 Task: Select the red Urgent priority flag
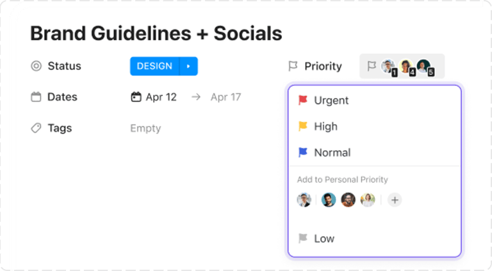click(304, 100)
